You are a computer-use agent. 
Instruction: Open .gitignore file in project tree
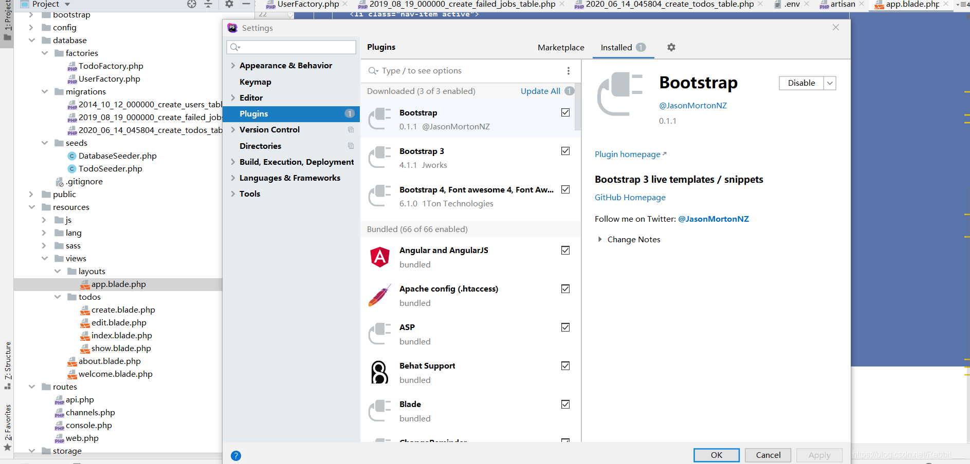pyautogui.click(x=84, y=181)
